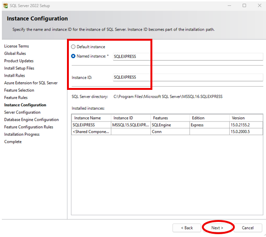Sort by the Instance Name column header

pos(91,118)
